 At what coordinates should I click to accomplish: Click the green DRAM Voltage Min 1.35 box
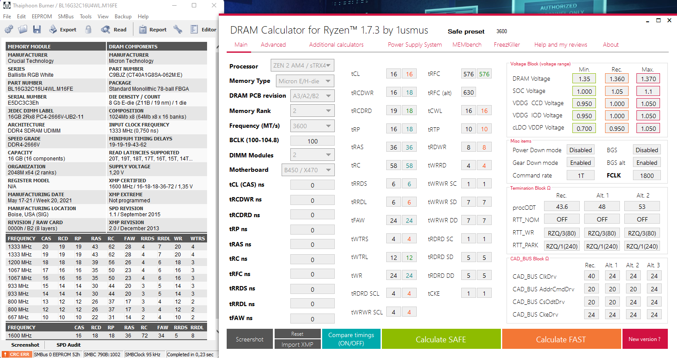584,78
